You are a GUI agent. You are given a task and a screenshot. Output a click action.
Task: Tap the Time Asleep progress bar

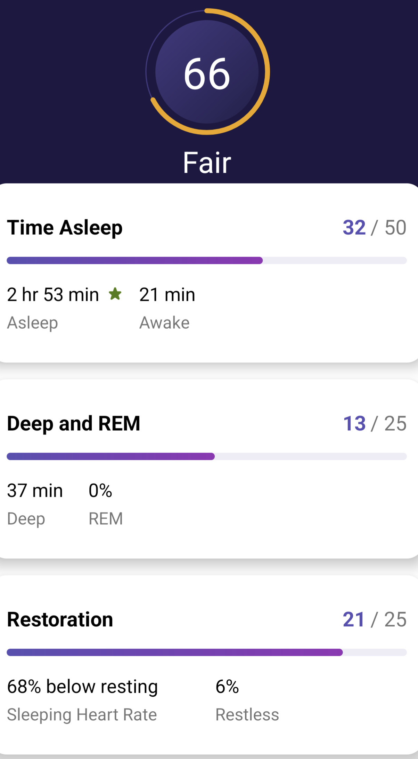[207, 260]
